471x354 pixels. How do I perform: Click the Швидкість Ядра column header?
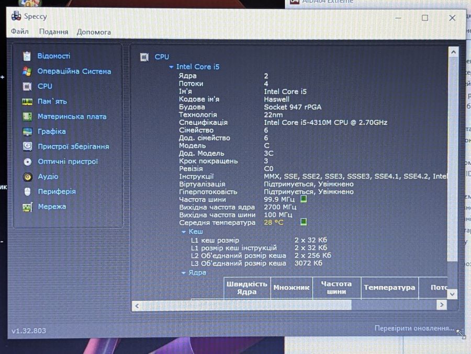(x=247, y=288)
